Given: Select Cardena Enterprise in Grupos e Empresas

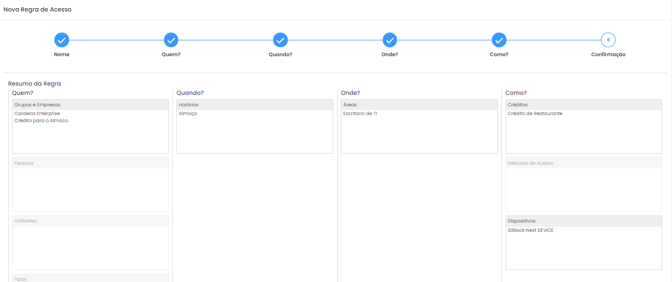Looking at the screenshot, I should point(37,113).
